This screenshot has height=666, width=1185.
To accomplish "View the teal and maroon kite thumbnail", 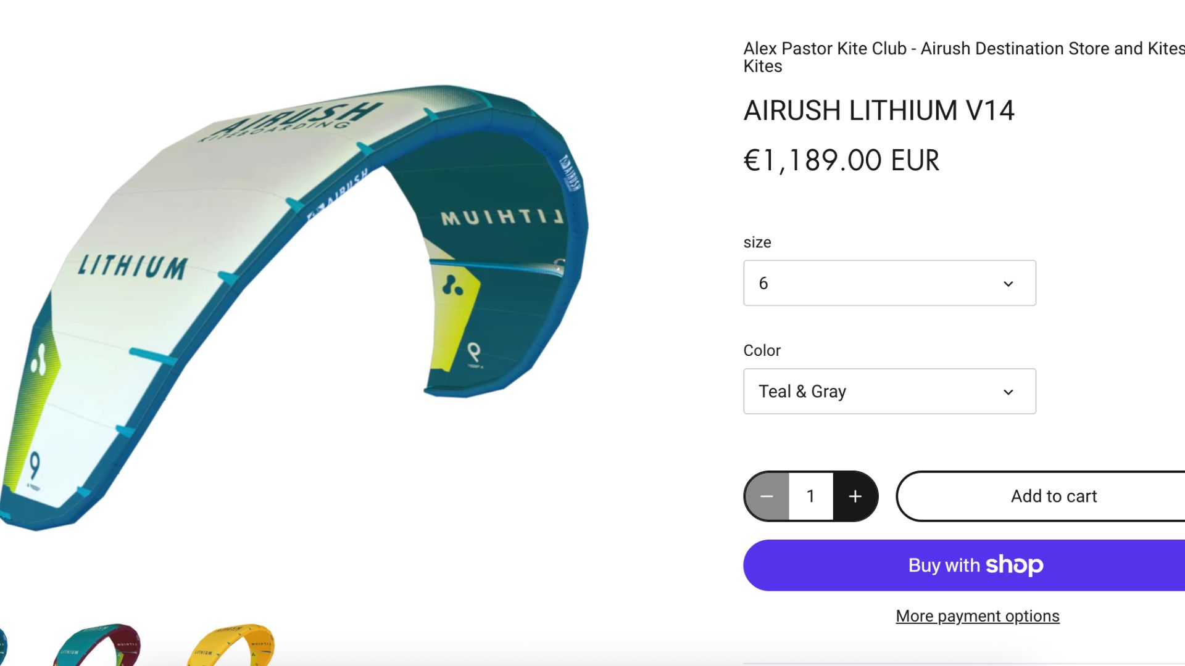I will (97, 644).
